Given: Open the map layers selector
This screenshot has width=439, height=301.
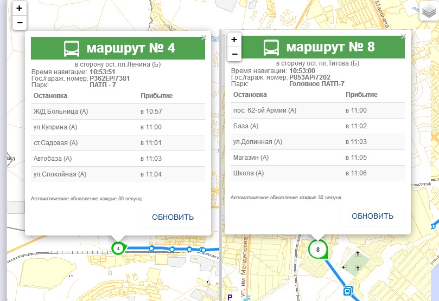Looking at the screenshot, I should (429, 11).
